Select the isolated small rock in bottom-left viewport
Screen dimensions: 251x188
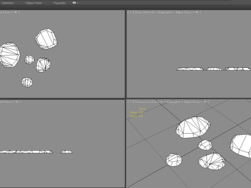tap(66, 152)
